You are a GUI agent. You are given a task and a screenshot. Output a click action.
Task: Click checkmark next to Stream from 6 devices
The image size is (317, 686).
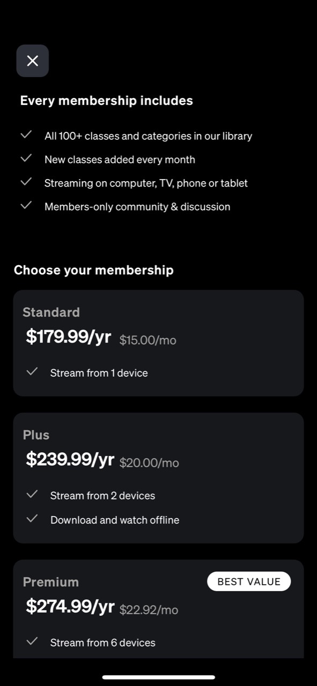pos(32,641)
